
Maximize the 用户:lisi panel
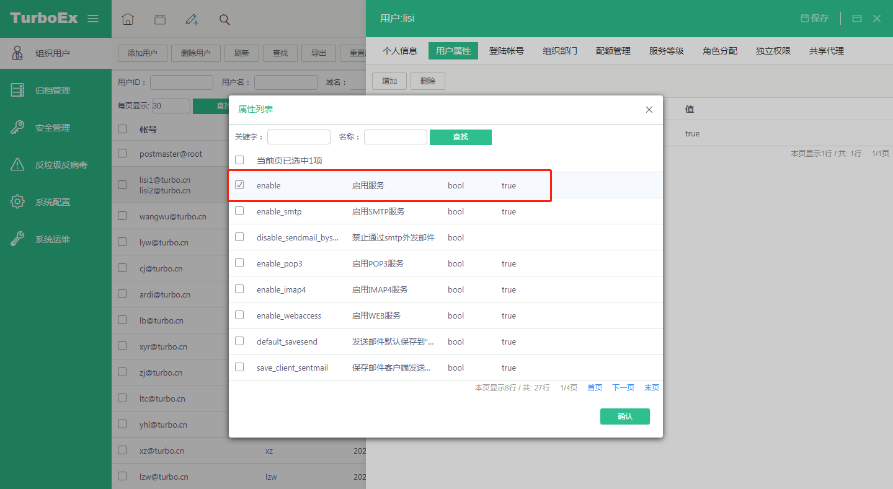coord(857,19)
